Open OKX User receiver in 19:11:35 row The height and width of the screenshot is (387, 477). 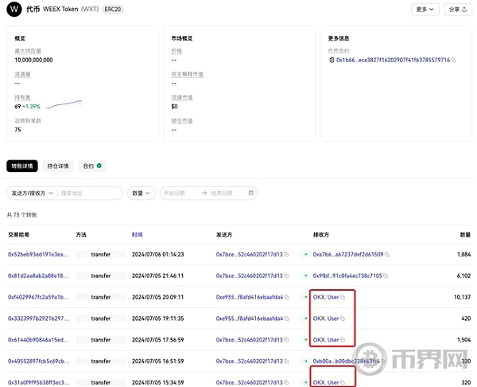[x=326, y=319]
